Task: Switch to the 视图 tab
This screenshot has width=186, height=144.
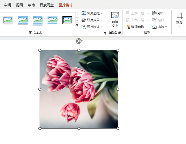Action: [19, 5]
